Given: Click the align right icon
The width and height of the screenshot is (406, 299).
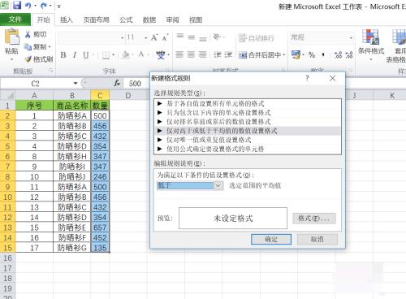Looking at the screenshot, I should [x=202, y=54].
